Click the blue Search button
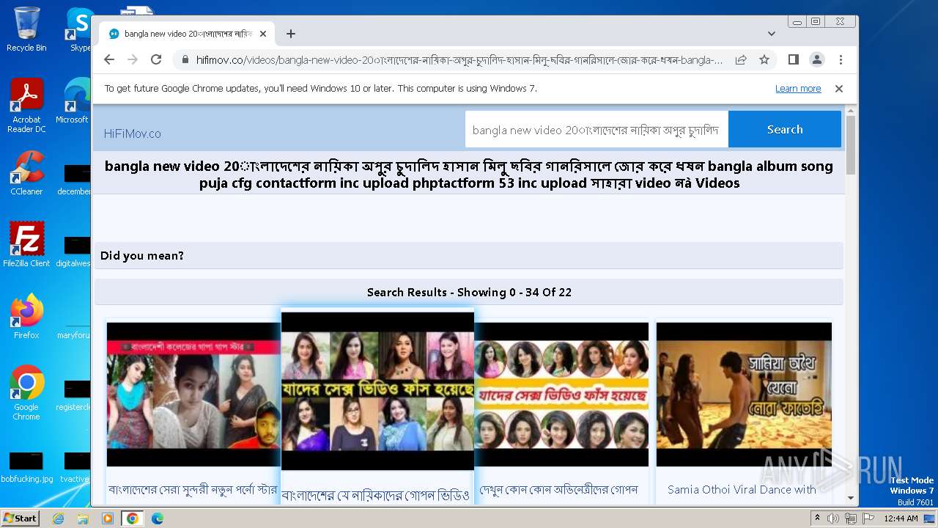The height and width of the screenshot is (528, 938). click(x=785, y=129)
